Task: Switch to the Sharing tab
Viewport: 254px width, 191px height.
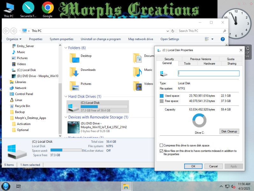Action: 232,64
